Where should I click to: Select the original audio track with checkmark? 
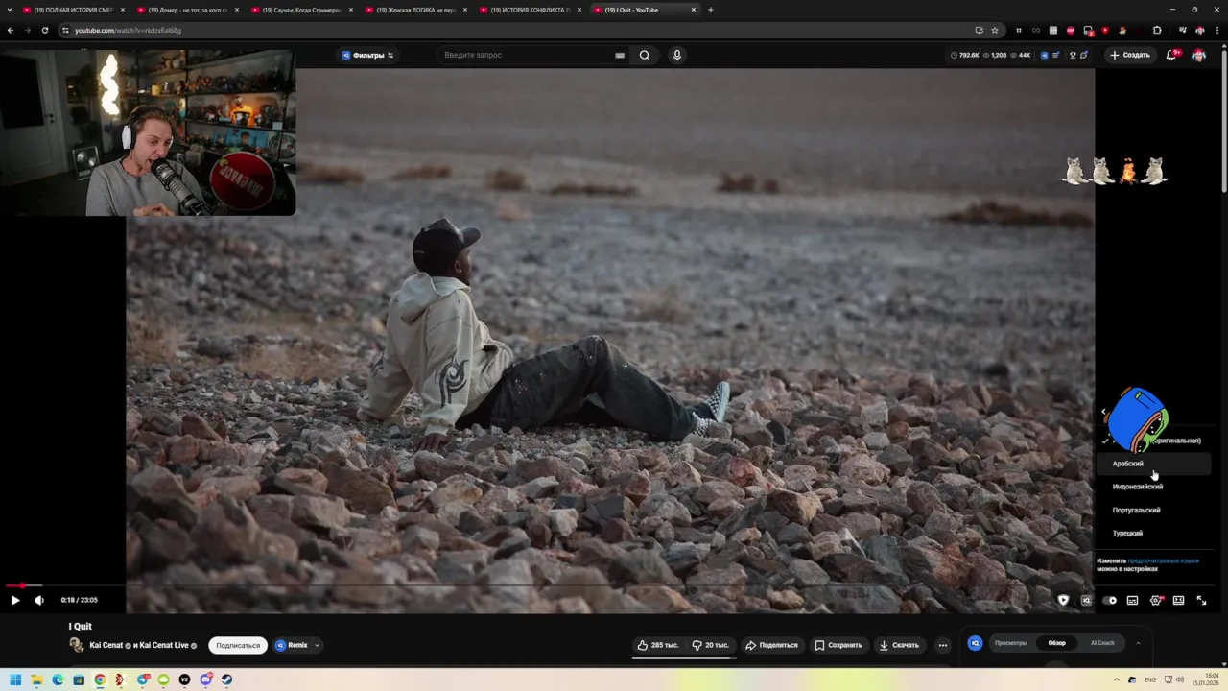pos(1153,441)
